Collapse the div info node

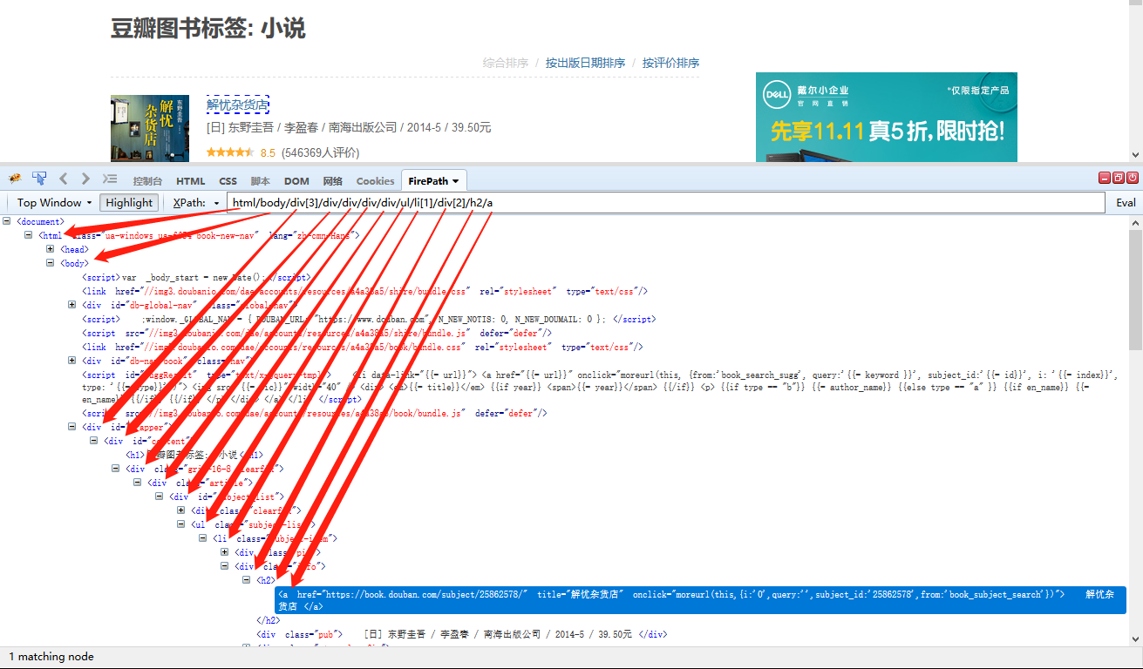click(x=225, y=566)
